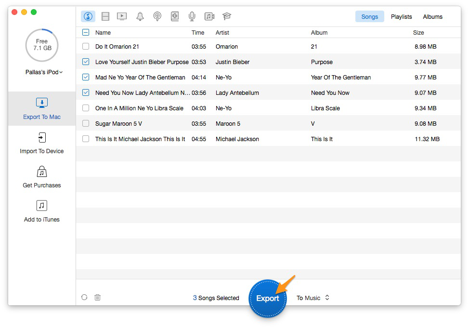
Task: Check the This Is It Michael Jackson checkbox
Action: click(86, 139)
